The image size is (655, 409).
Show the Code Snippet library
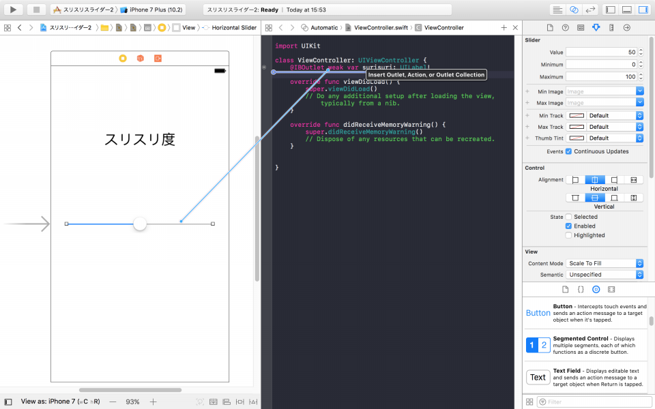581,289
